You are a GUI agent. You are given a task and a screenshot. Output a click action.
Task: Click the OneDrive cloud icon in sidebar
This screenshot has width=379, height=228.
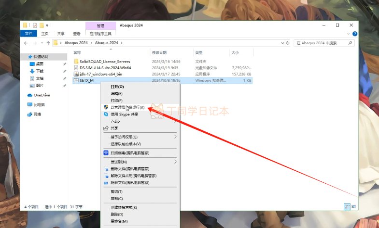click(30, 95)
